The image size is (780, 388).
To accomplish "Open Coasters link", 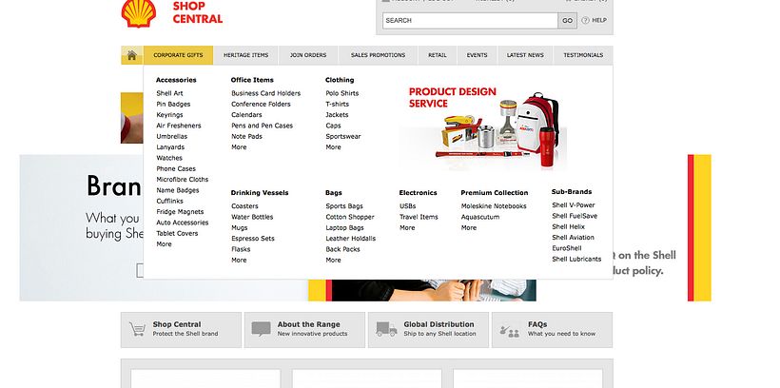I will pos(244,206).
